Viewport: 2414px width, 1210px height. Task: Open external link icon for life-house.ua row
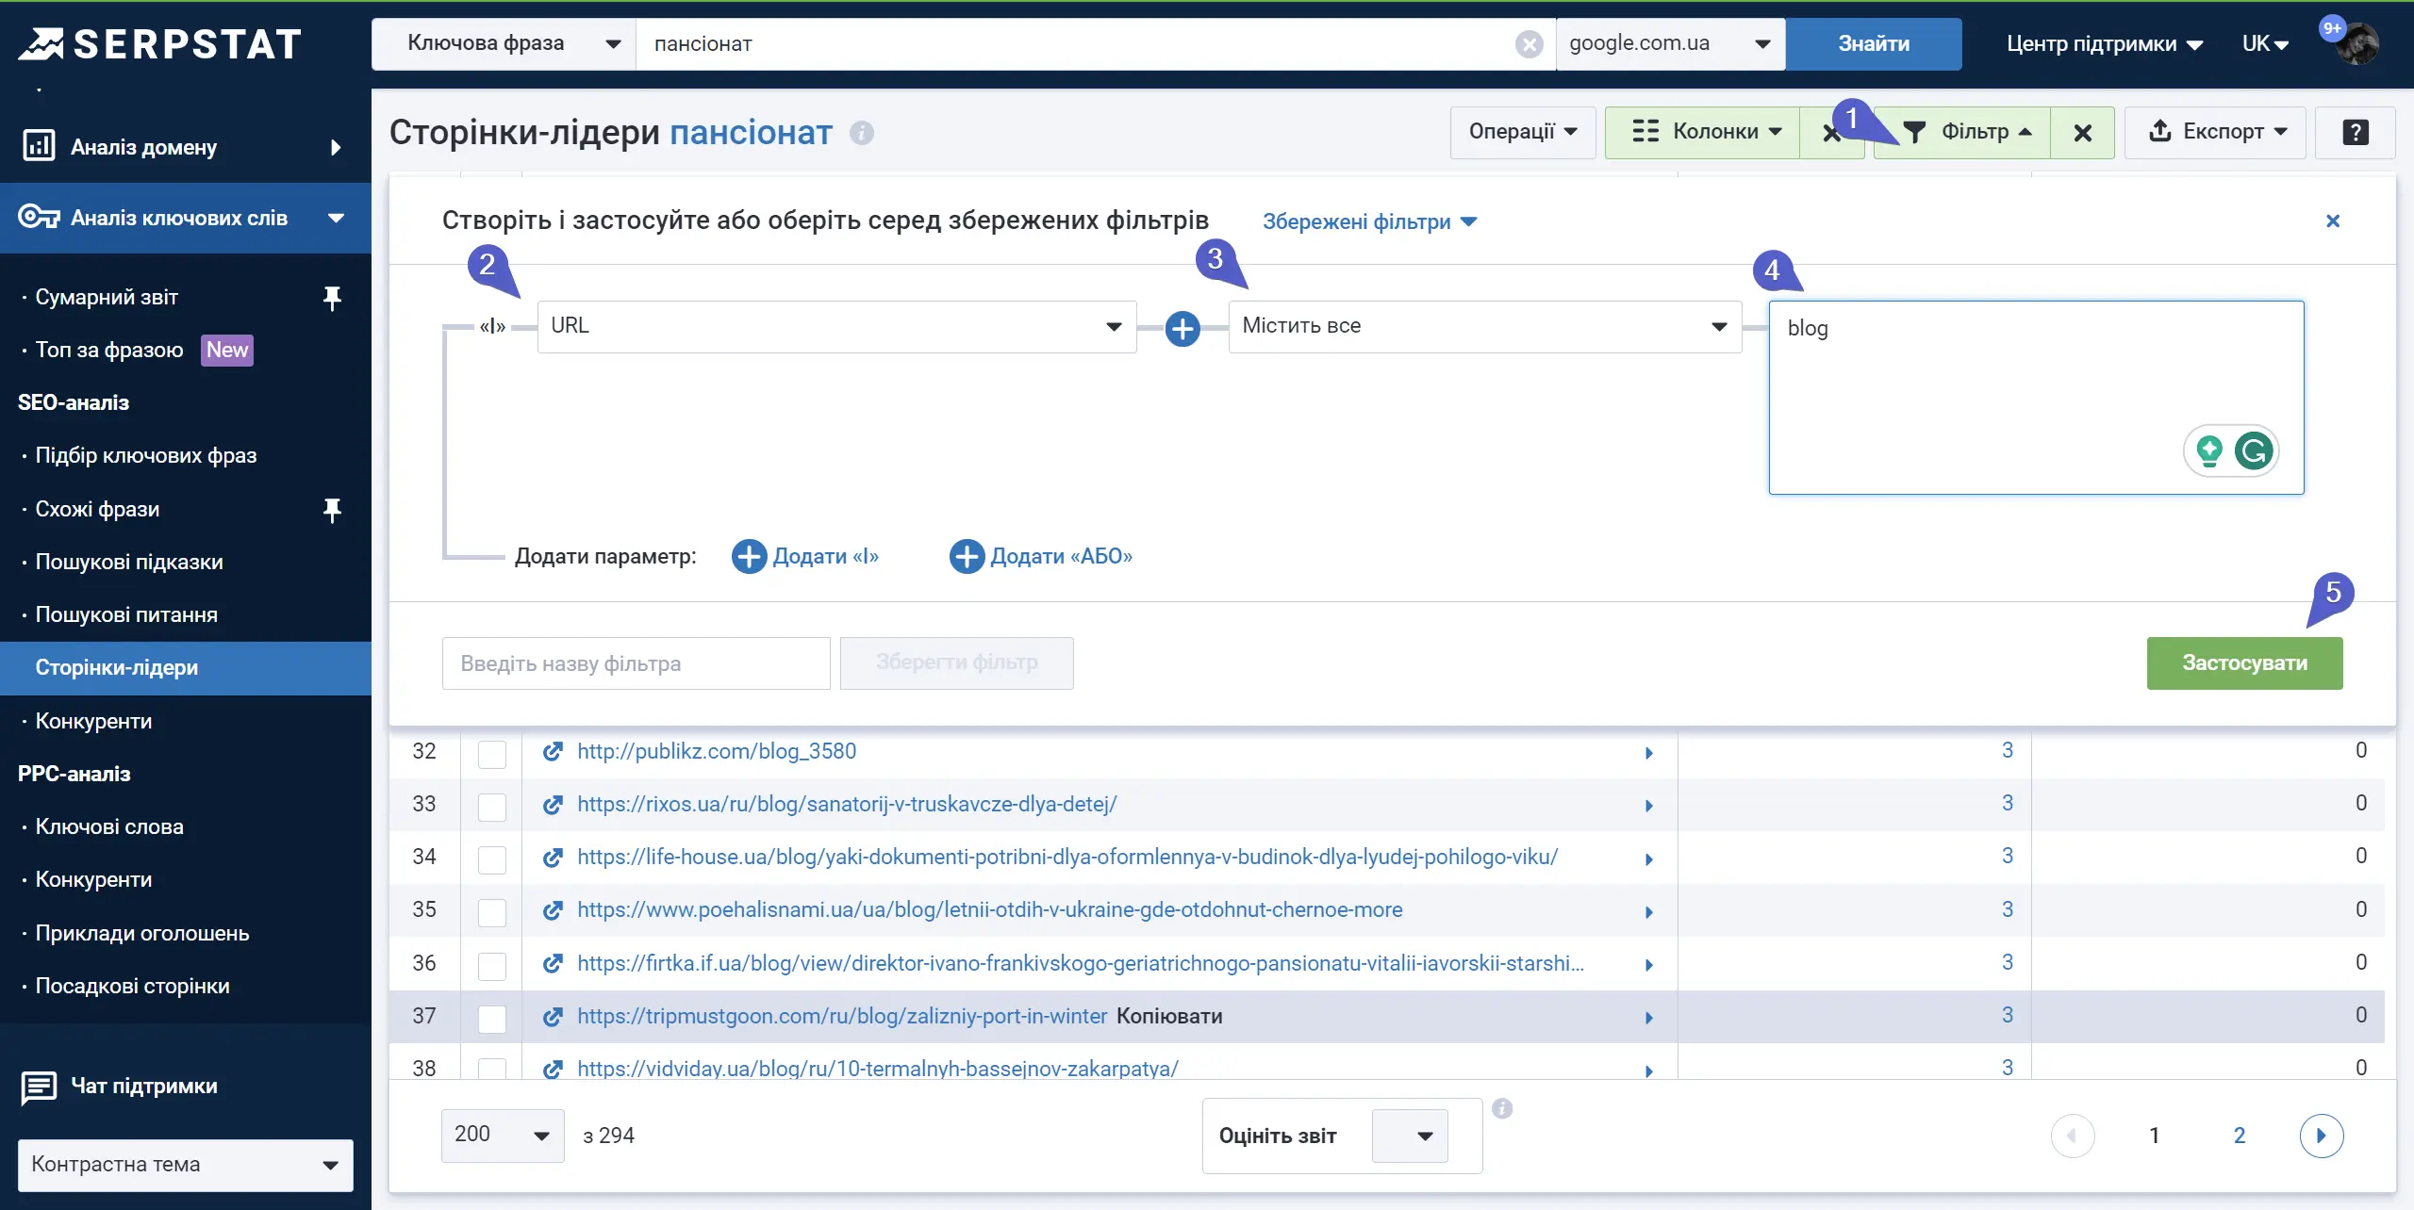pyautogui.click(x=554, y=858)
